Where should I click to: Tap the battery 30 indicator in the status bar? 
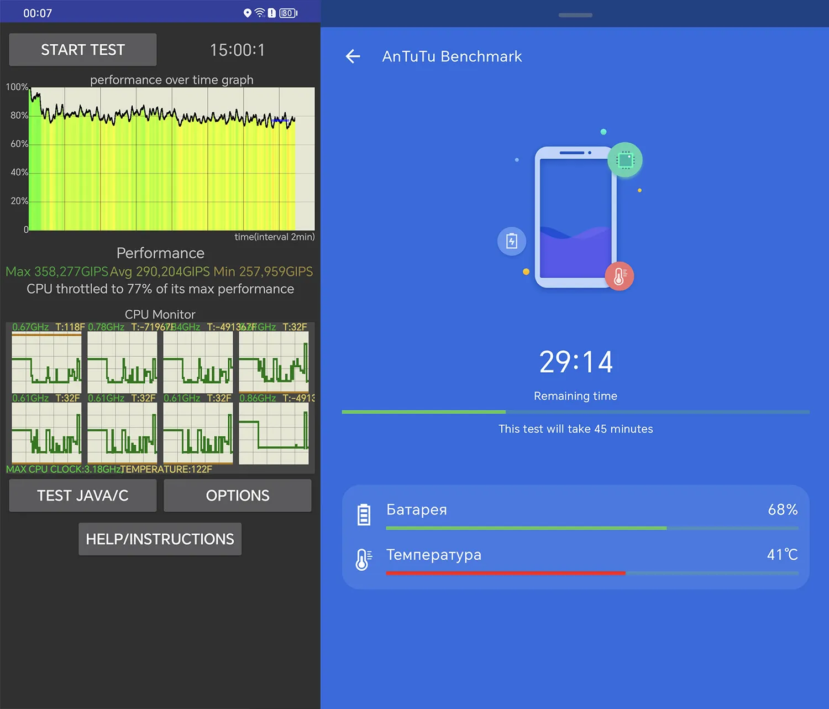pos(288,13)
